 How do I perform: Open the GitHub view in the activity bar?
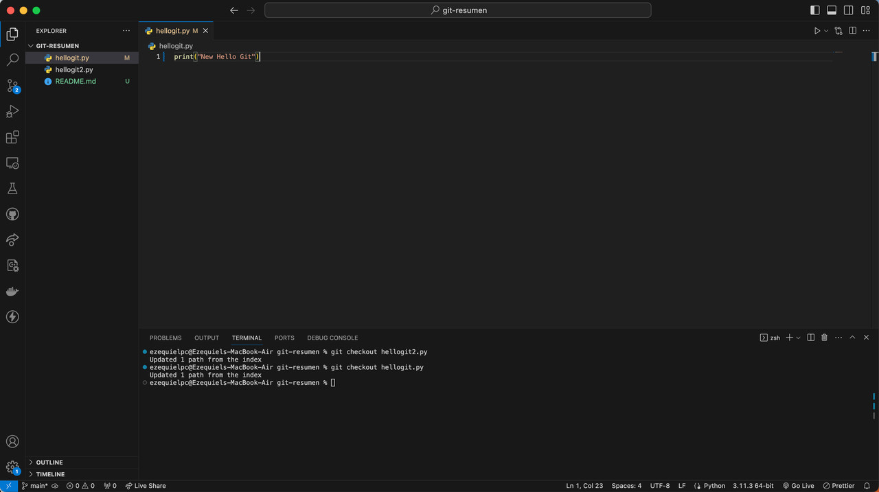[x=12, y=214]
